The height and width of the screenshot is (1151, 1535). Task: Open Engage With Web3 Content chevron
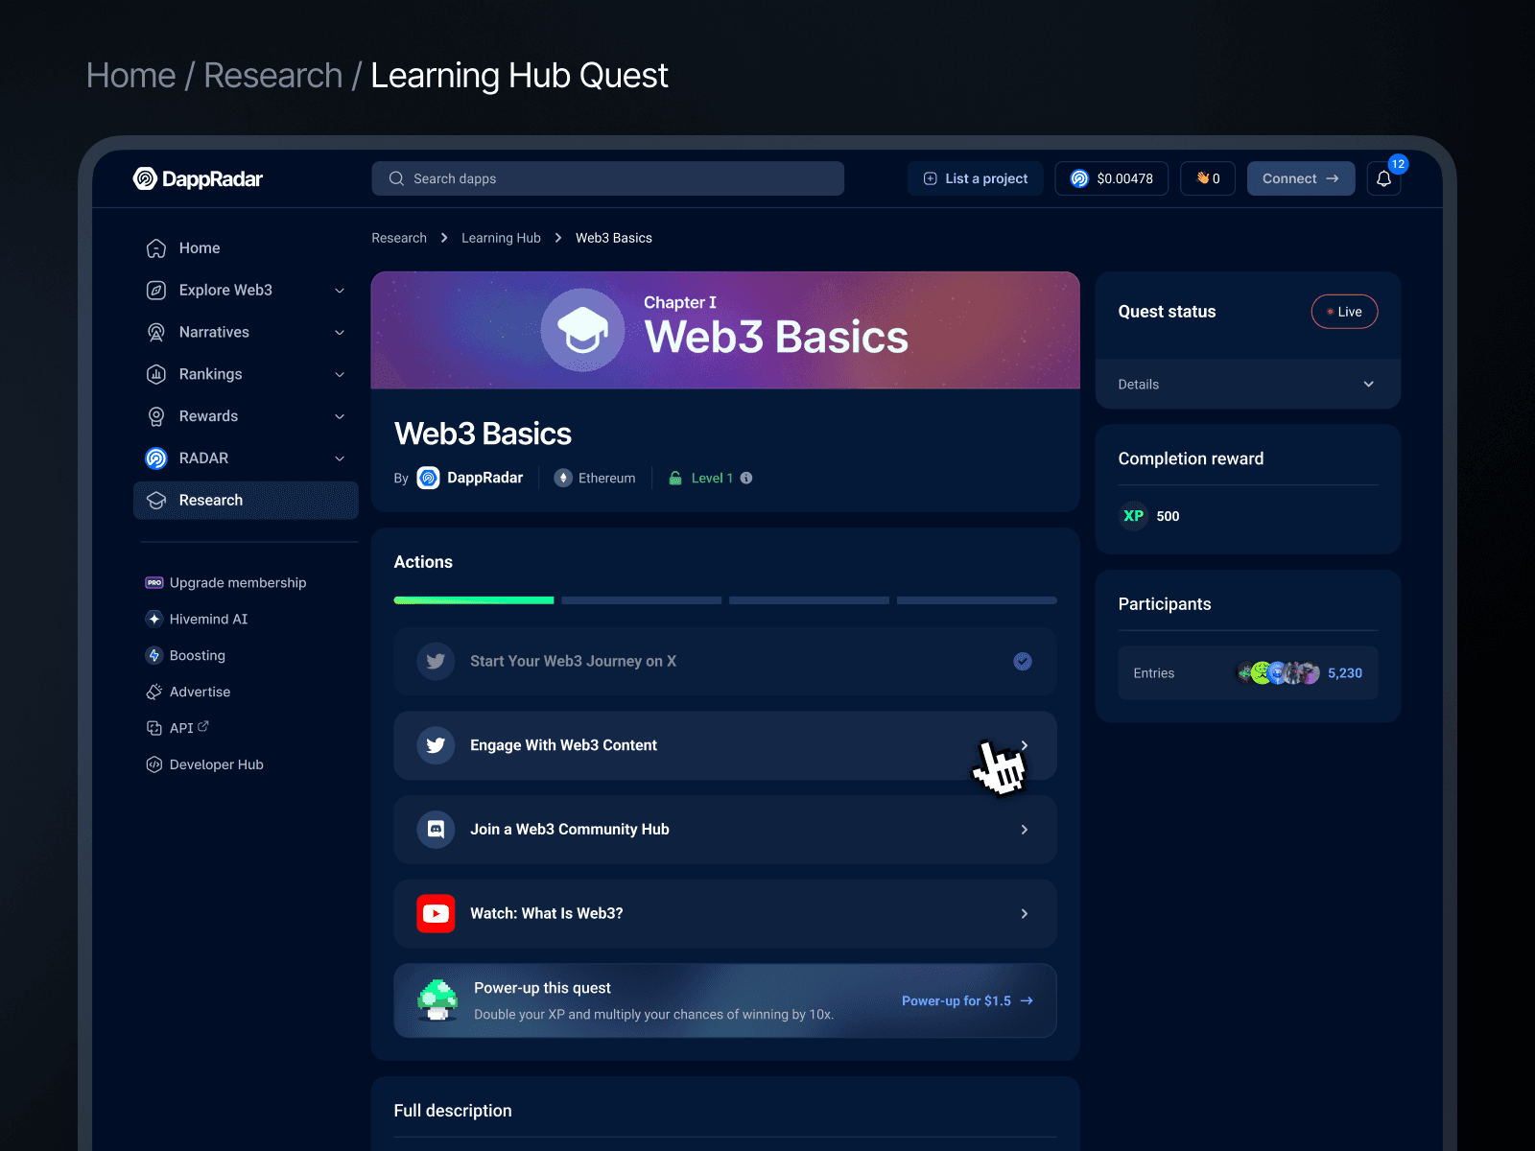click(x=1025, y=745)
